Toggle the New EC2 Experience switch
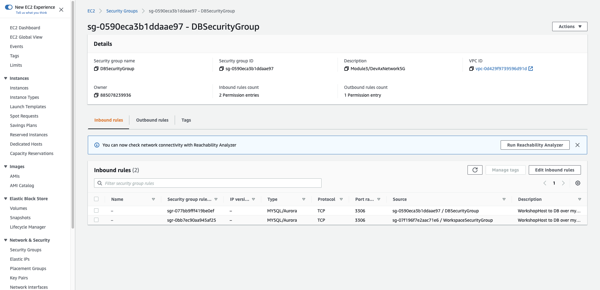The width and height of the screenshot is (600, 290). pos(9,7)
